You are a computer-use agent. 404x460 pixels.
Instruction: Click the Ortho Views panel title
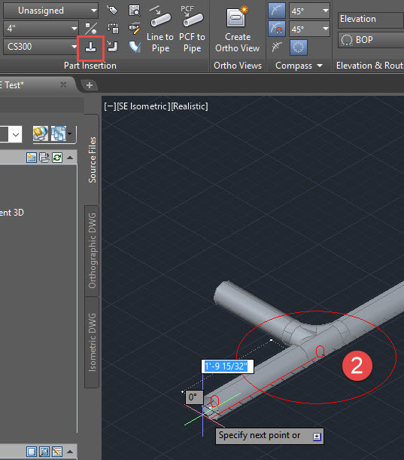tap(238, 66)
